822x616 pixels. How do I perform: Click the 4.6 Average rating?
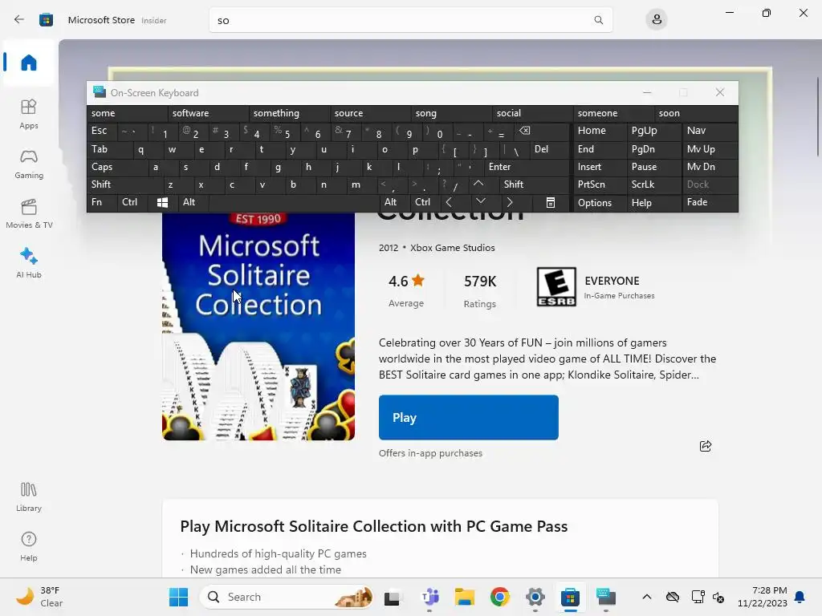click(x=406, y=290)
